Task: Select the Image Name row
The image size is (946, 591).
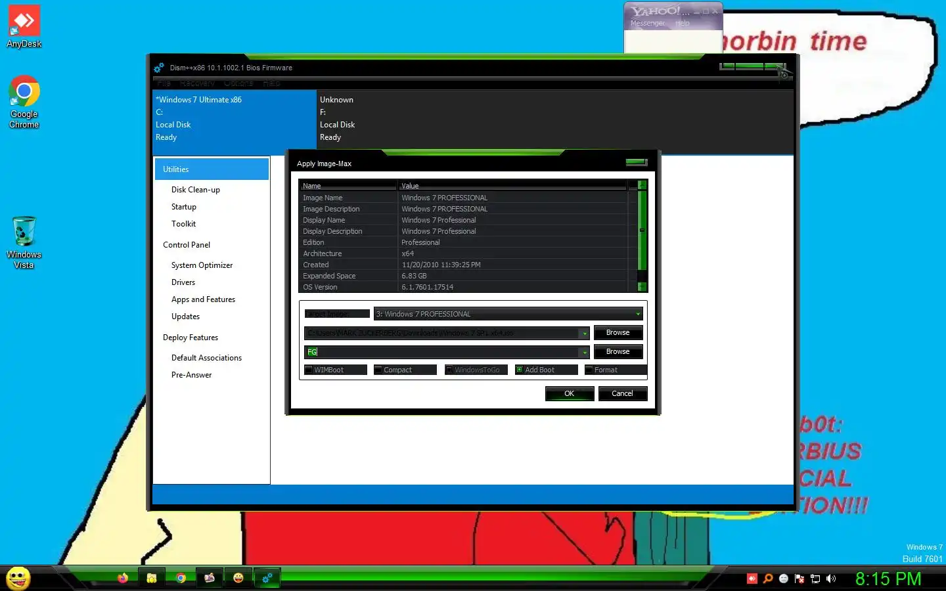Action: coord(463,198)
